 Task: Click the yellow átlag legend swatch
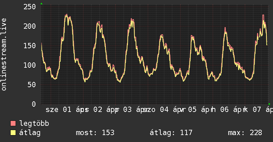13,133
